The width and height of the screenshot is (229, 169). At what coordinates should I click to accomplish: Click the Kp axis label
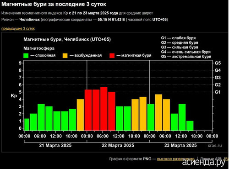14,96
